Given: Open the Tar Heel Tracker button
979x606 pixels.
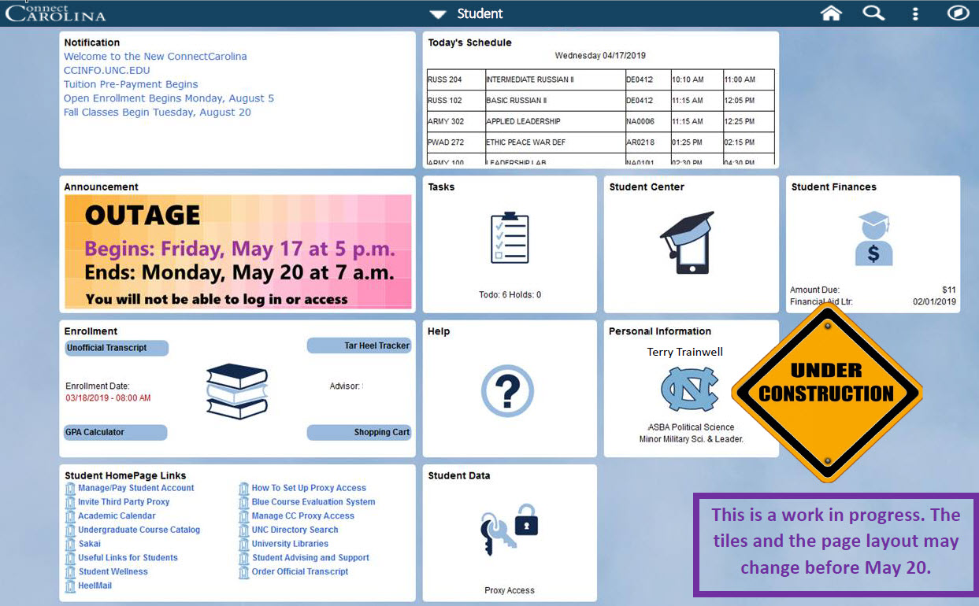Looking at the screenshot, I should click(x=359, y=345).
